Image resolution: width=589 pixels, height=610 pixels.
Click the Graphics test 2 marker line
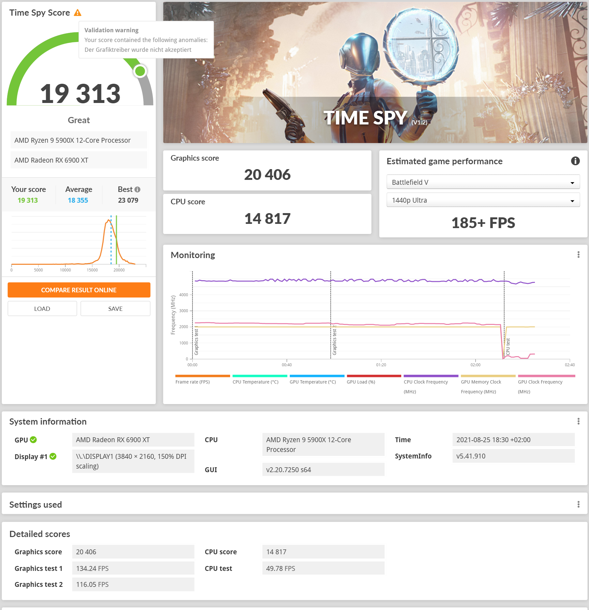click(x=331, y=314)
